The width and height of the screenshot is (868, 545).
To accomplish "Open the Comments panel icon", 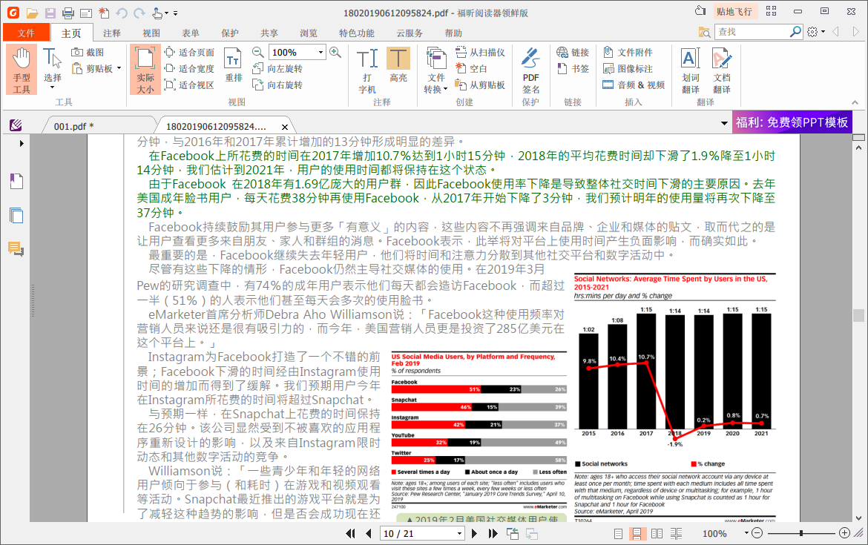I will [16, 250].
